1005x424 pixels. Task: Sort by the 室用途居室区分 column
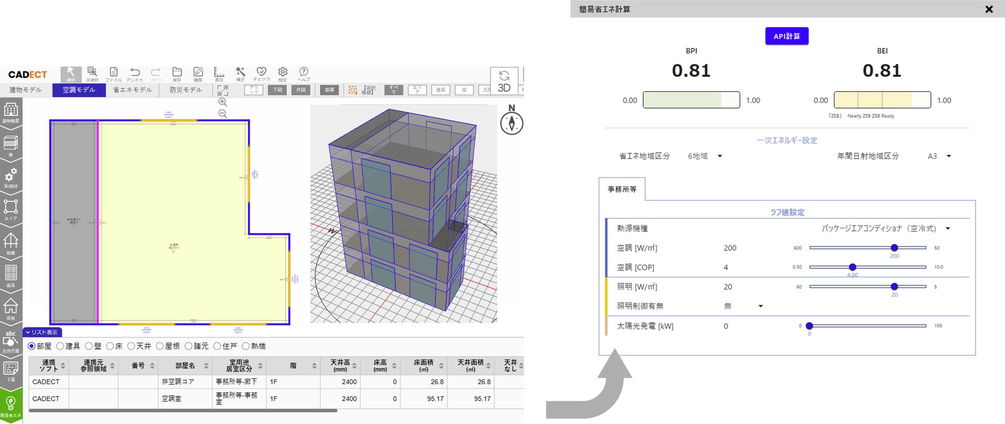click(239, 366)
